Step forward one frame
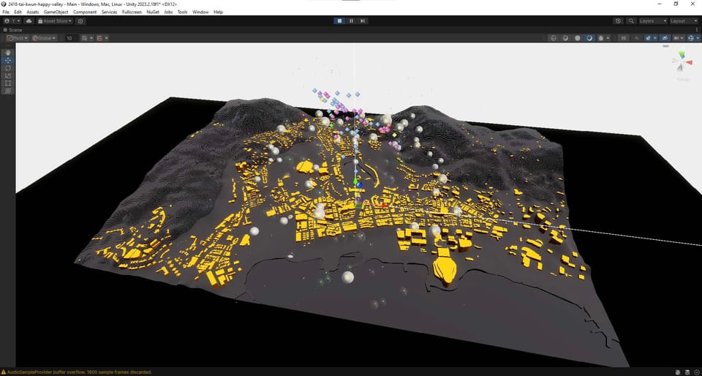The image size is (702, 376). click(x=363, y=20)
